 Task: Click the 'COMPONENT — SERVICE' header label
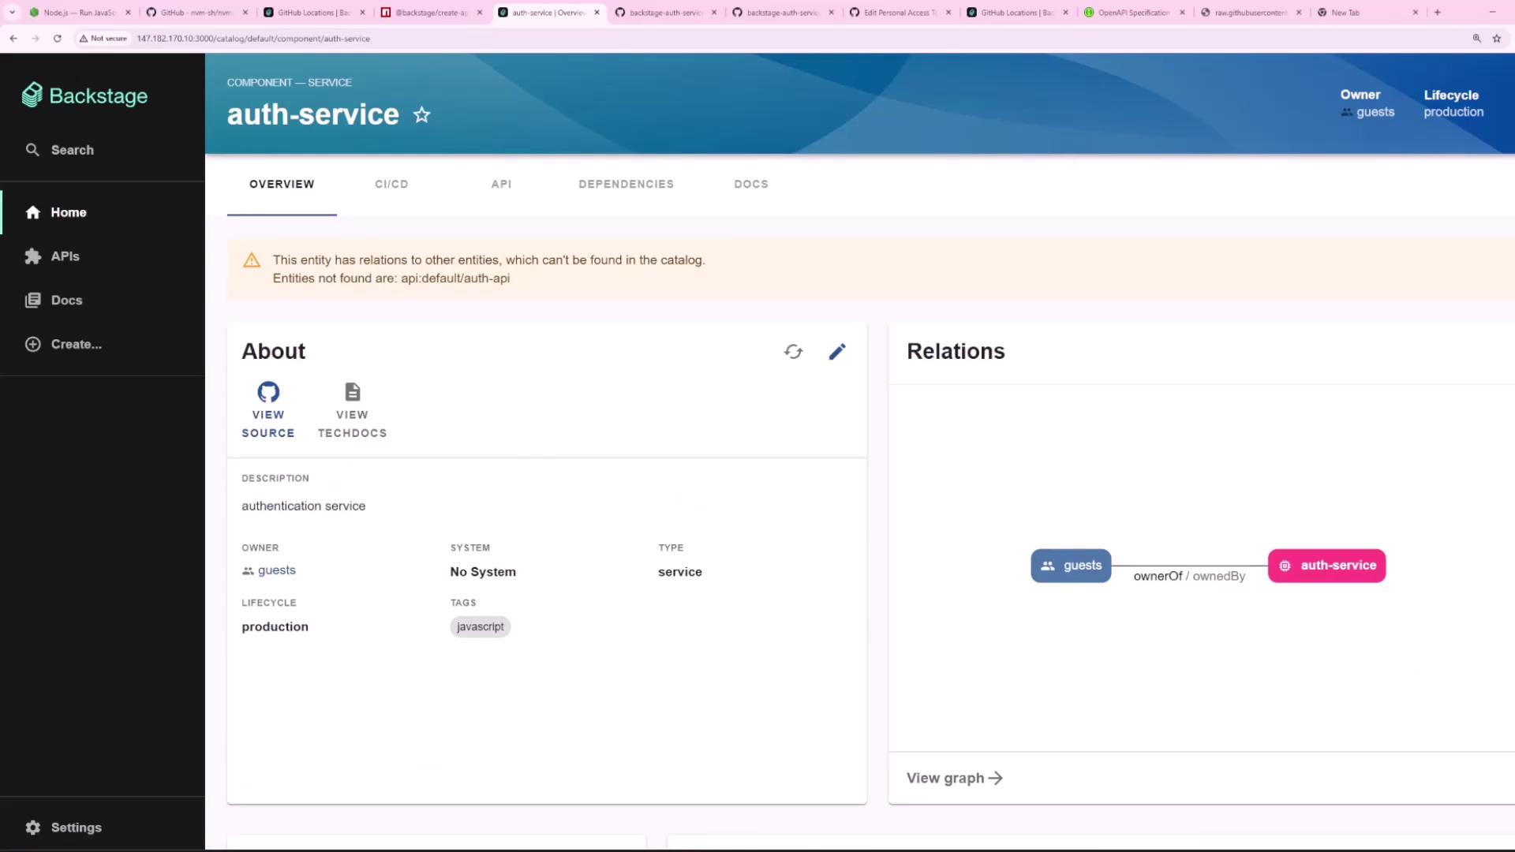[290, 83]
